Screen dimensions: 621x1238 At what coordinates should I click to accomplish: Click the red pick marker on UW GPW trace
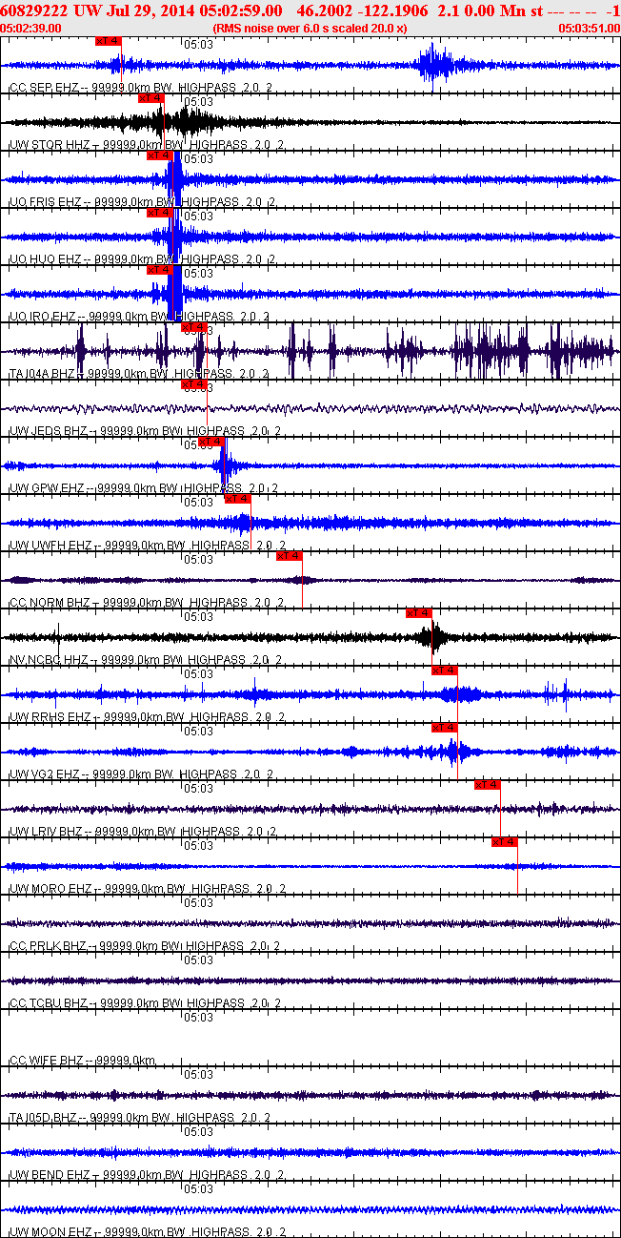(x=211, y=442)
